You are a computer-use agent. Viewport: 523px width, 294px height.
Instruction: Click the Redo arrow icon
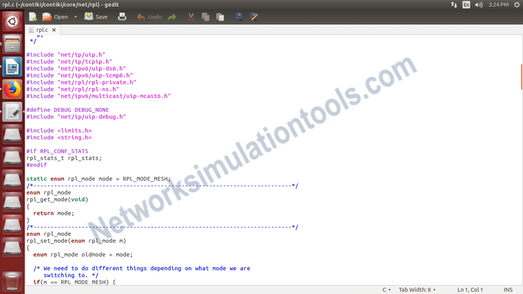point(172,17)
